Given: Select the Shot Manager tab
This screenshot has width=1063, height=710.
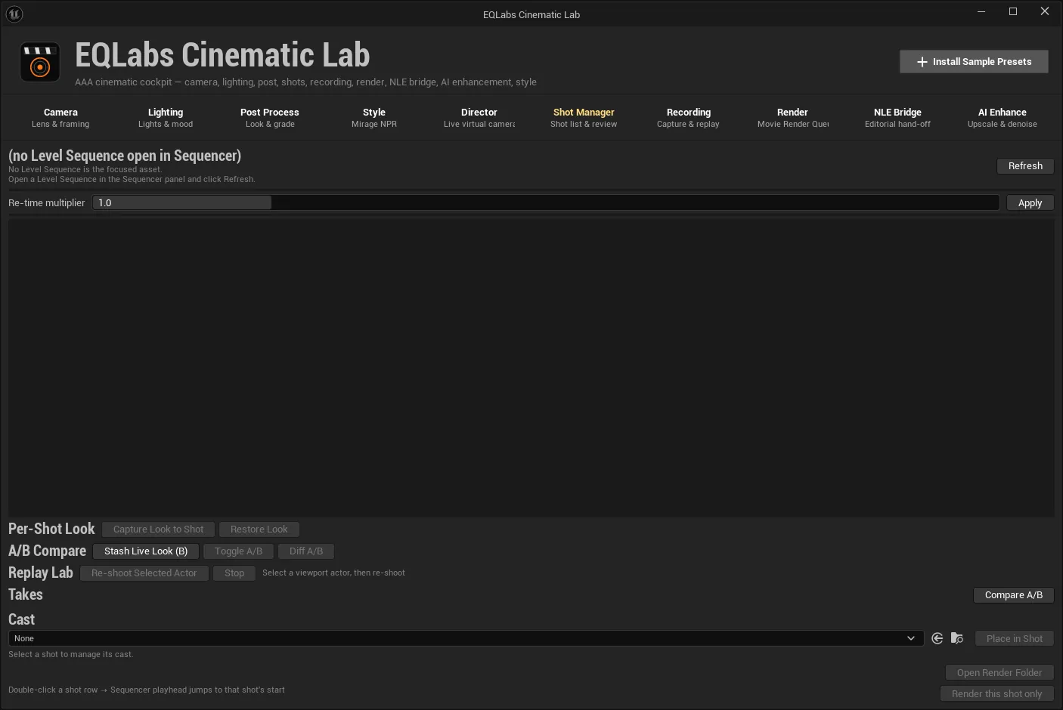Looking at the screenshot, I should [x=584, y=118].
